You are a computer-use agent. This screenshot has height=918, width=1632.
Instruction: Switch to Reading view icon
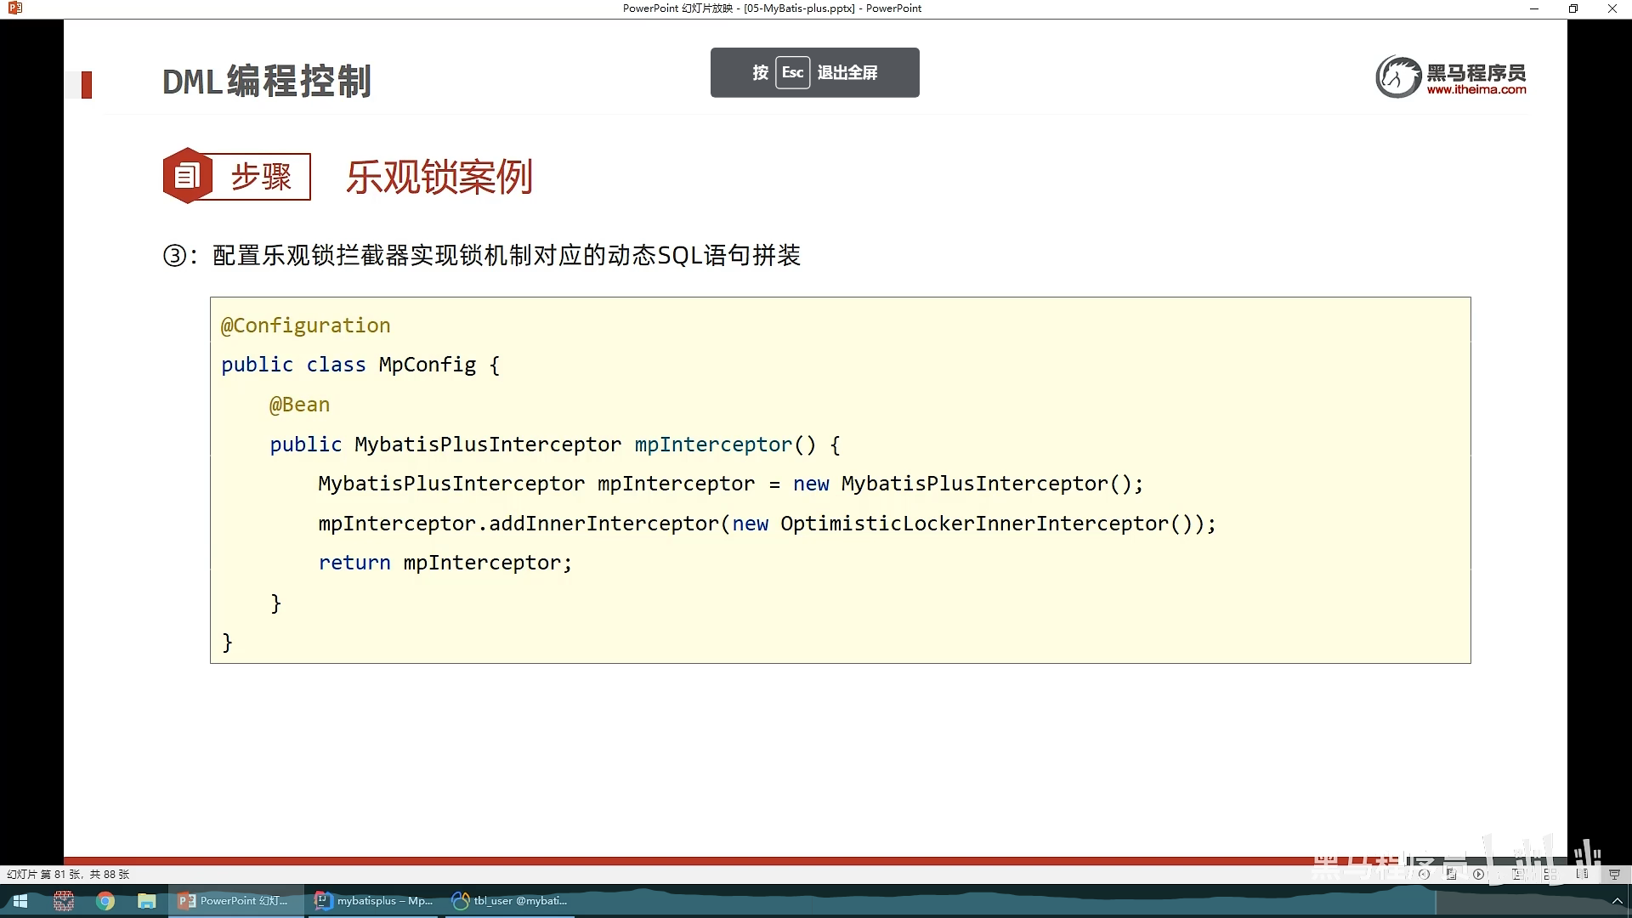click(x=1582, y=874)
